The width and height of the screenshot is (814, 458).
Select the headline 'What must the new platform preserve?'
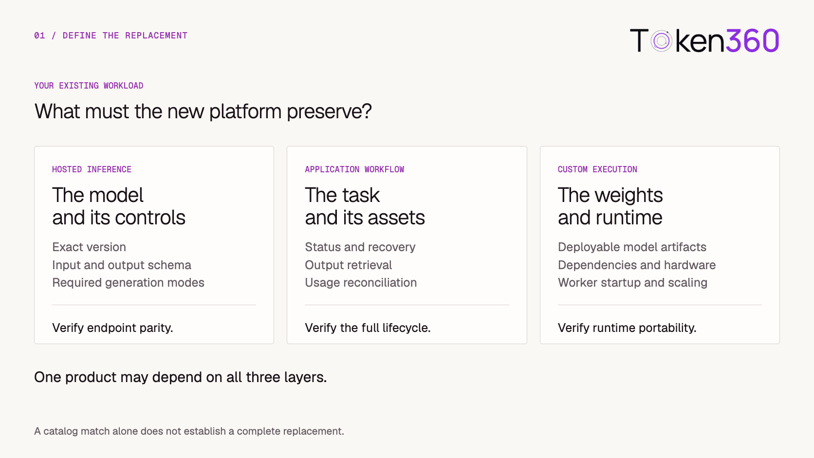click(x=203, y=111)
